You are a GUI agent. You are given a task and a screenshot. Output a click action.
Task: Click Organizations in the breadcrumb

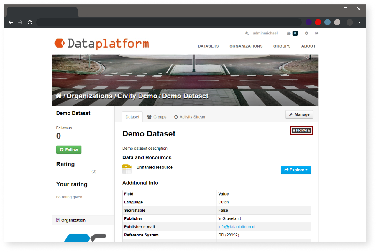click(89, 96)
